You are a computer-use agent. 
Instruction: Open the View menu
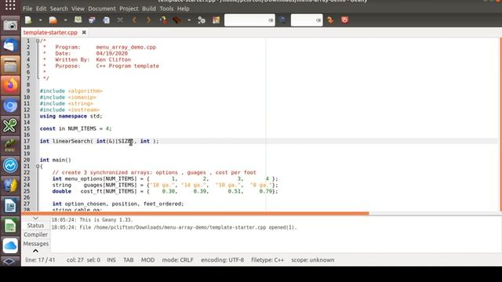pos(78,9)
